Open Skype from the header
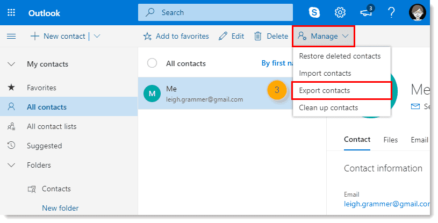The height and width of the screenshot is (223, 438). tap(314, 12)
